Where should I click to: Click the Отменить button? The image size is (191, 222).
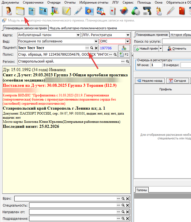point(177,48)
